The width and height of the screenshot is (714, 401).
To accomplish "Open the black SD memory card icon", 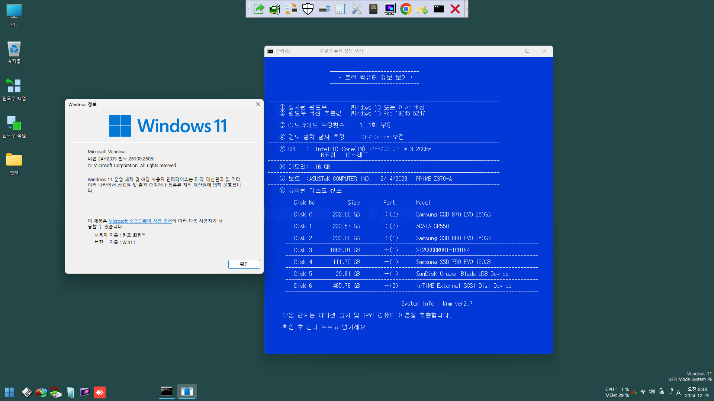I will (373, 9).
